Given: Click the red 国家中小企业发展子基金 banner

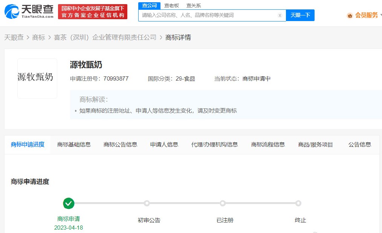Looking at the screenshot, I should pyautogui.click(x=93, y=12).
